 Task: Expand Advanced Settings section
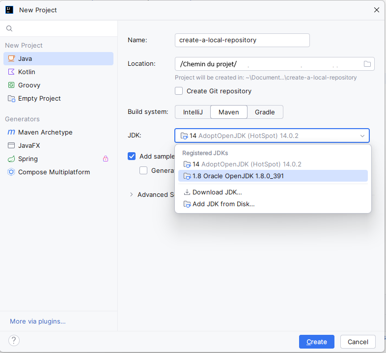pyautogui.click(x=131, y=194)
